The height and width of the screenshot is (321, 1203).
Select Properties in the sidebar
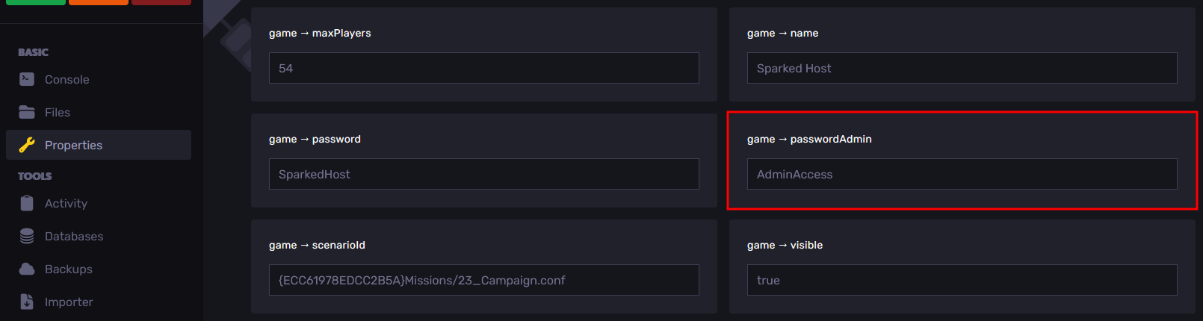[x=73, y=145]
